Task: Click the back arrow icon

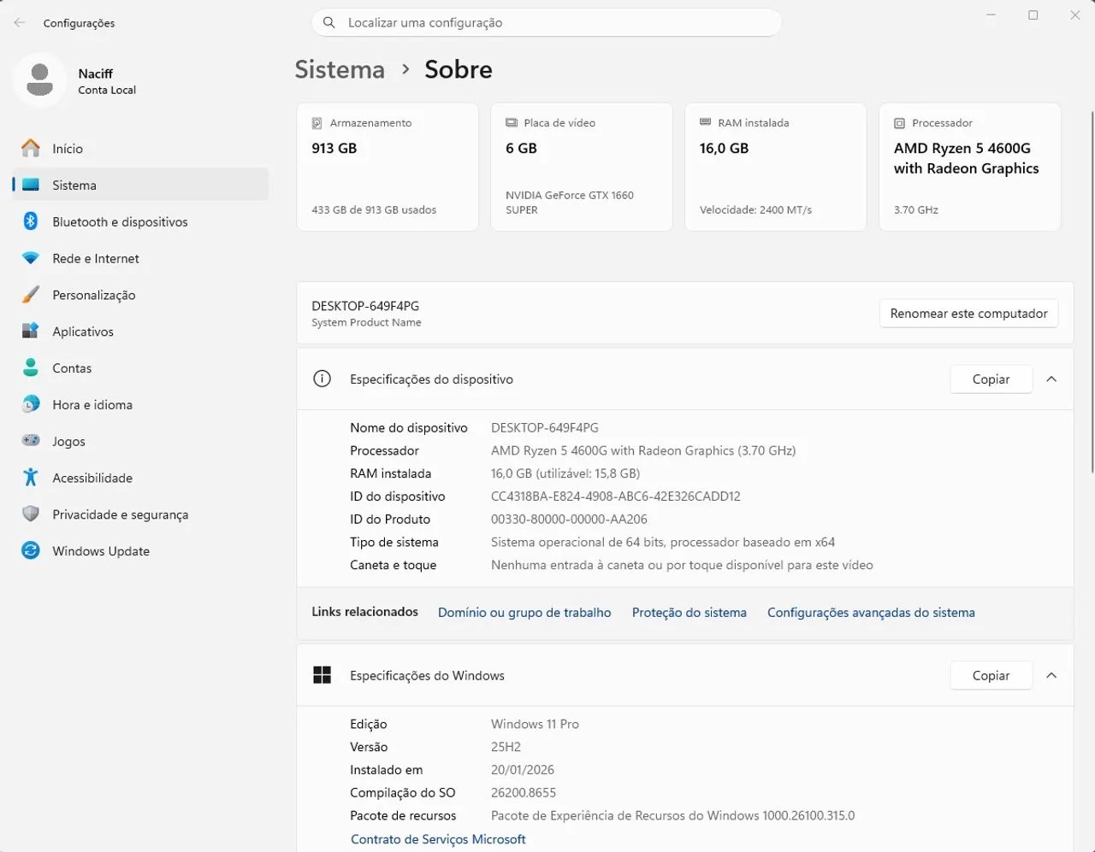Action: [x=20, y=23]
